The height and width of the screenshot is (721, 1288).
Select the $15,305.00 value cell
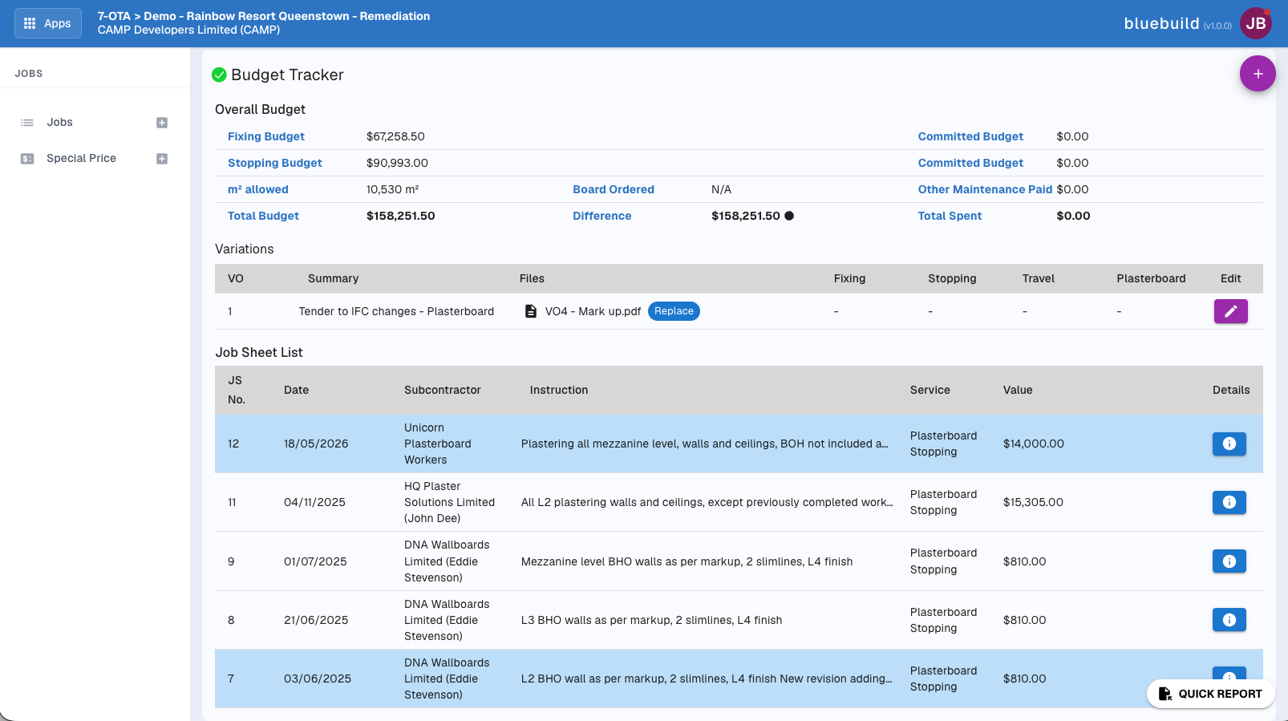tap(1033, 502)
